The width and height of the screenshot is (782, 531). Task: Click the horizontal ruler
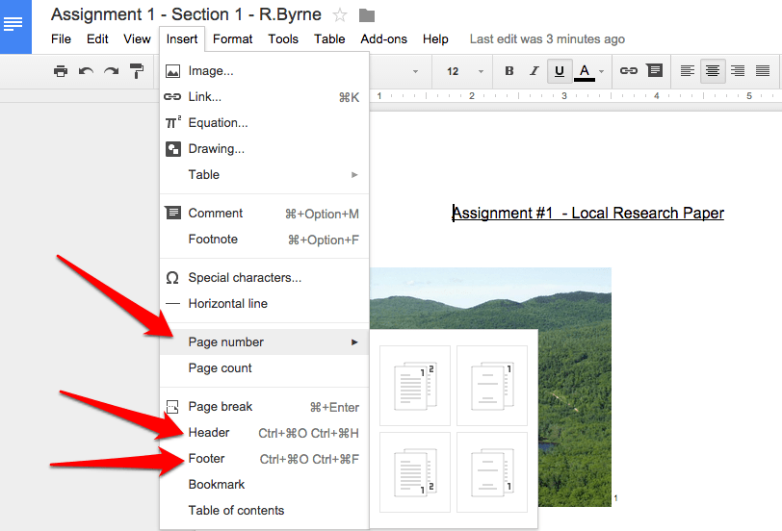point(576,95)
